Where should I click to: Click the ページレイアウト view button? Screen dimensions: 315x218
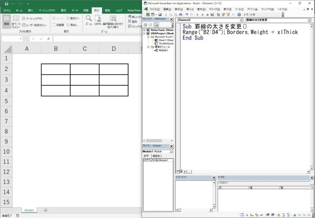(x=33, y=18)
